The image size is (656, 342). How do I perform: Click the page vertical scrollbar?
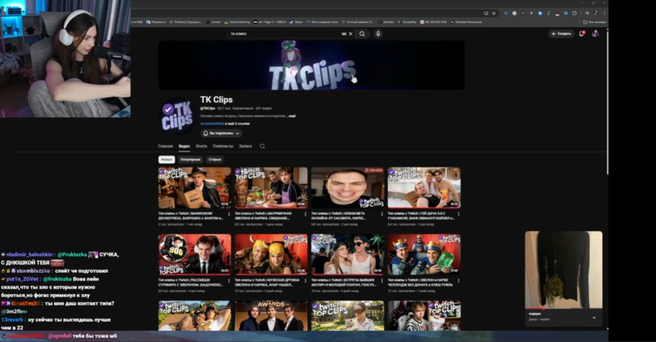pos(607,102)
